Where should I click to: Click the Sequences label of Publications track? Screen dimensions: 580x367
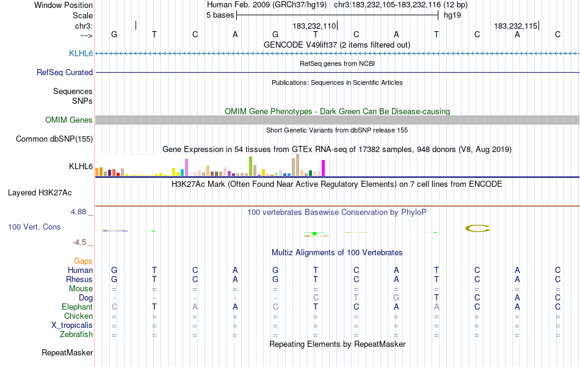(73, 92)
